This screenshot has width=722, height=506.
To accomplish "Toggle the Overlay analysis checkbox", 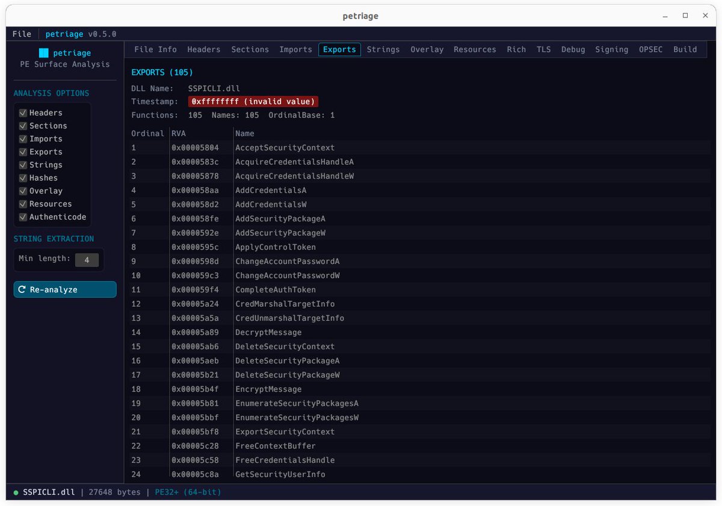I will pos(23,191).
